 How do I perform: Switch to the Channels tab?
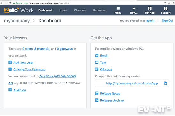(80, 10)
